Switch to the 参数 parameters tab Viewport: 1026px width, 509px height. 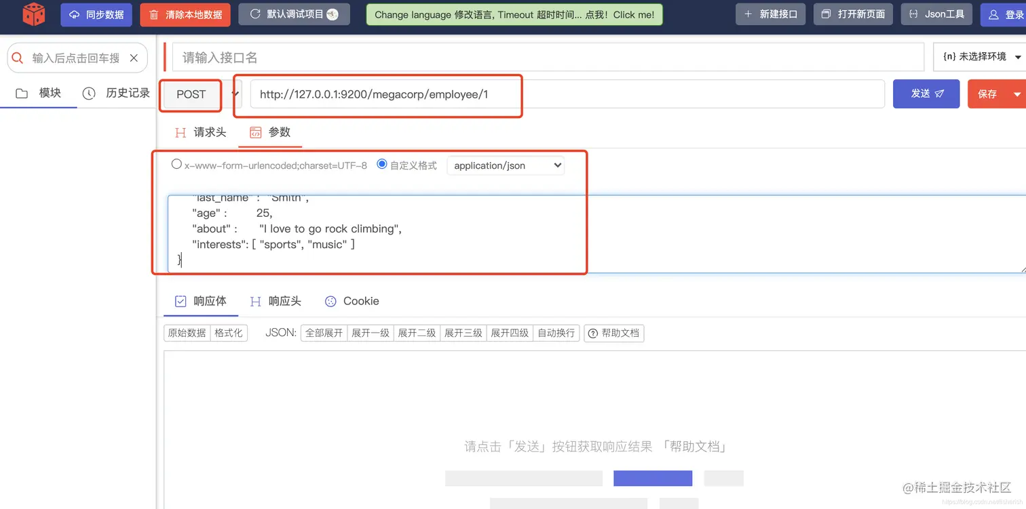pos(270,132)
